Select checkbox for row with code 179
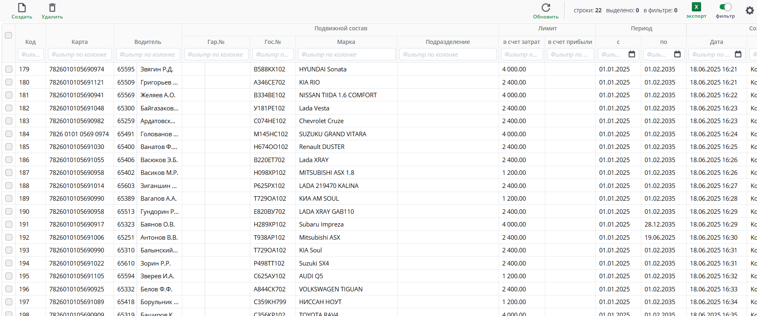Image resolution: width=757 pixels, height=316 pixels. (9, 69)
